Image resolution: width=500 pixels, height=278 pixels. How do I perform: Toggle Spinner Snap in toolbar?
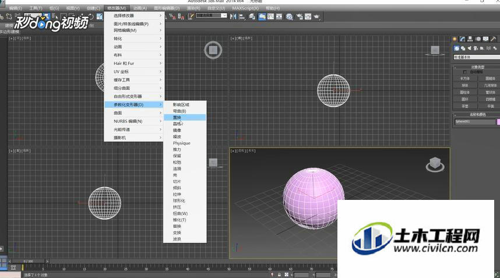181,16
